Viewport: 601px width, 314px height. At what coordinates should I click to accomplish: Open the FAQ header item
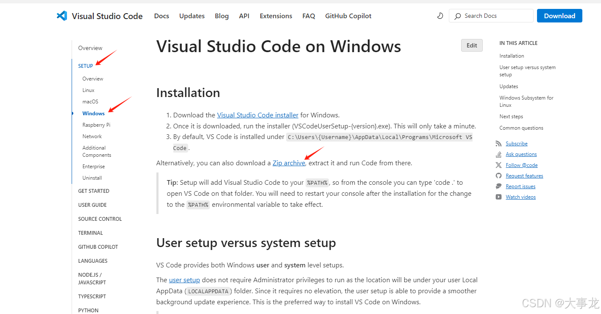(309, 16)
